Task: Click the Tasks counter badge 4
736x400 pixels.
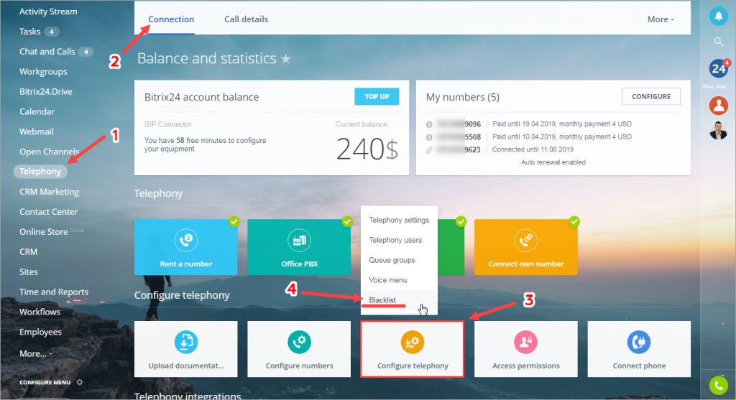Action: click(52, 32)
